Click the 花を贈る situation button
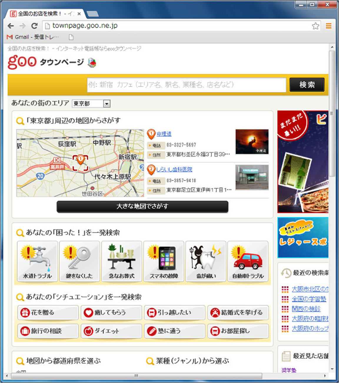 pyautogui.click(x=48, y=313)
